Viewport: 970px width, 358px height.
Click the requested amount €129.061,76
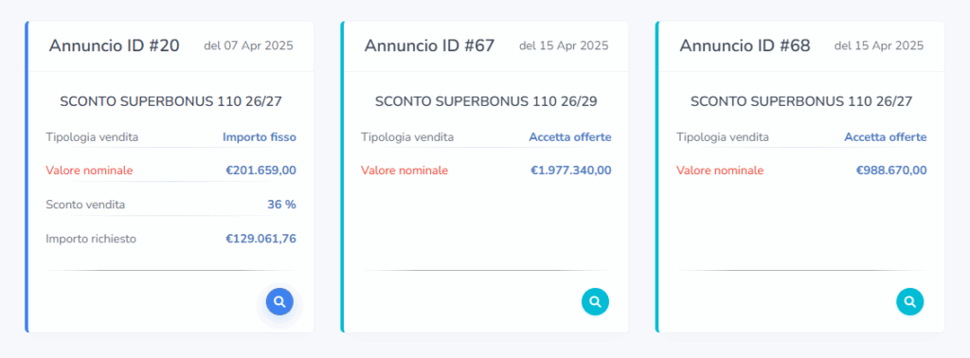261,239
